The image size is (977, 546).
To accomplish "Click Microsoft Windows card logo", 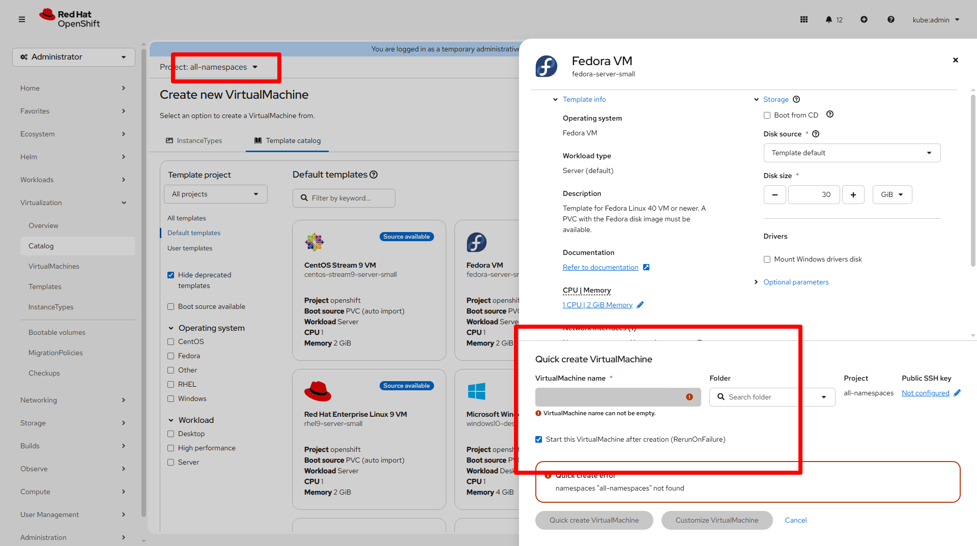I will [477, 391].
